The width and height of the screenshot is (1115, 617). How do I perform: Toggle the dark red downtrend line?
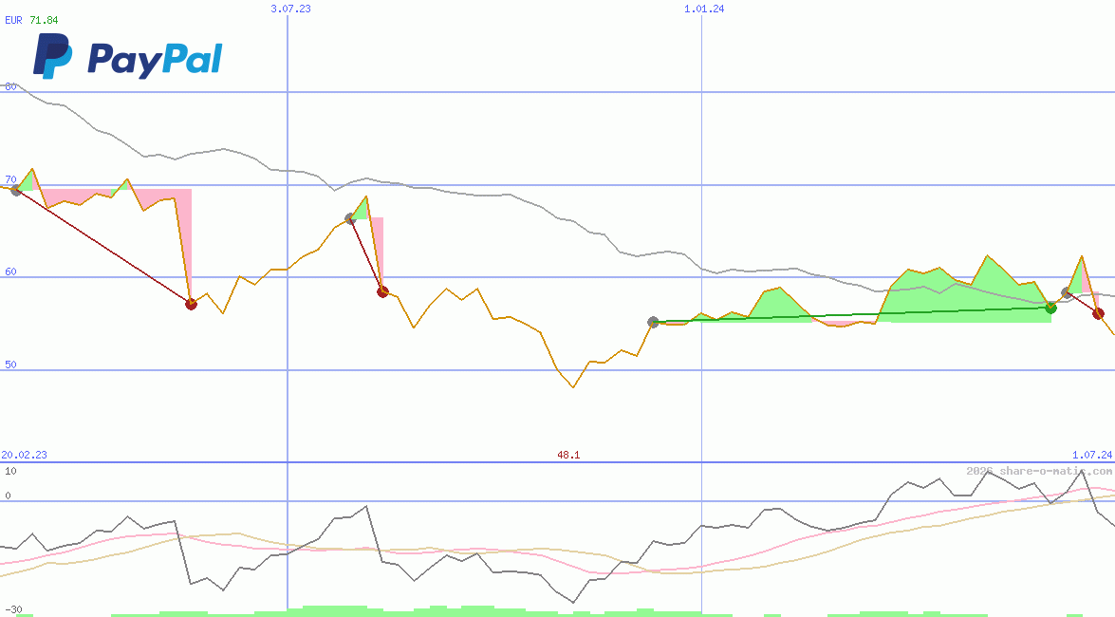tap(104, 247)
